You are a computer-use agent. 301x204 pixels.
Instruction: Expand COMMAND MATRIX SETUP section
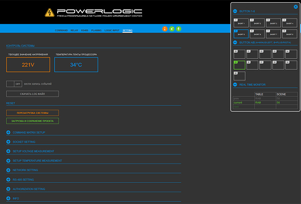point(8,133)
